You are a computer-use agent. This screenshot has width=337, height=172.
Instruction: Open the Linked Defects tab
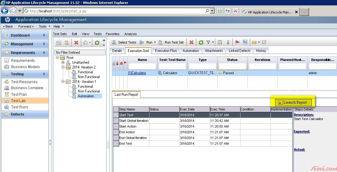(239, 51)
